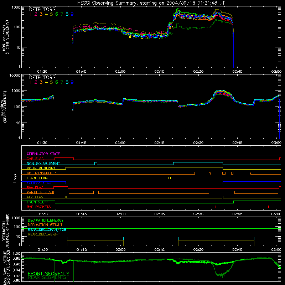The height and width of the screenshot is (285, 285).
Task: Click 0.98 tick label on livetime axis
Action: tap(16, 258)
